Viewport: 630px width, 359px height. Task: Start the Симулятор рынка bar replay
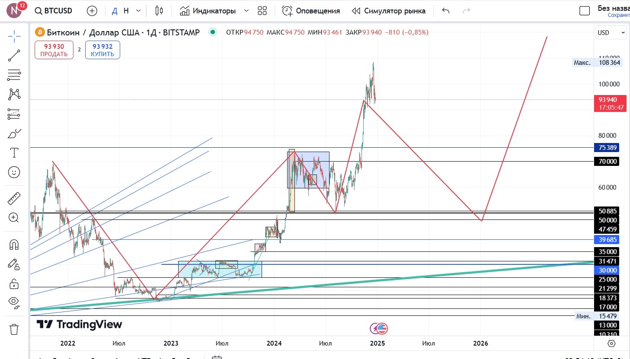pos(389,11)
